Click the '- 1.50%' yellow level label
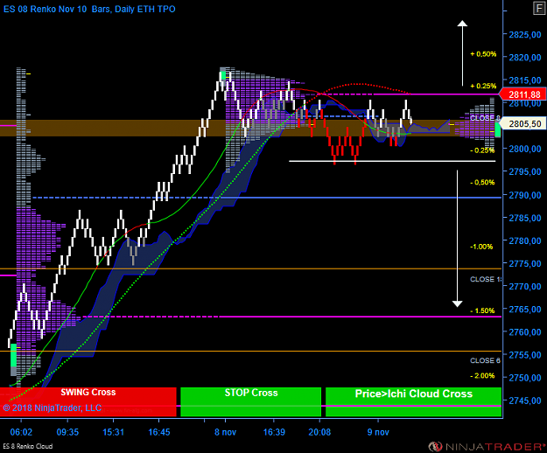The image size is (547, 453). click(482, 310)
